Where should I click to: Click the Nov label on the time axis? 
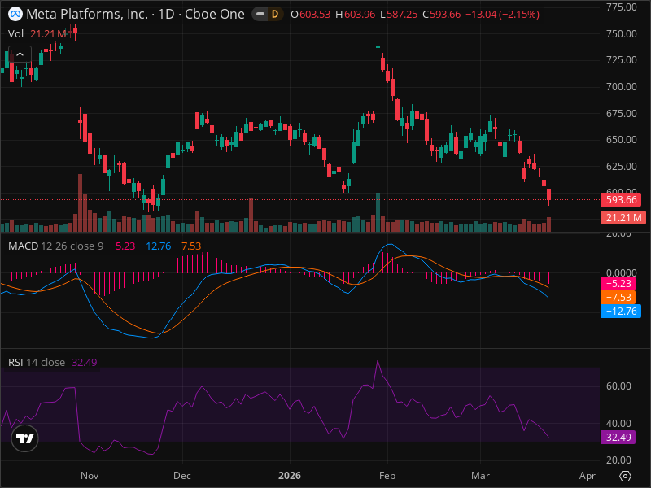[x=90, y=476]
